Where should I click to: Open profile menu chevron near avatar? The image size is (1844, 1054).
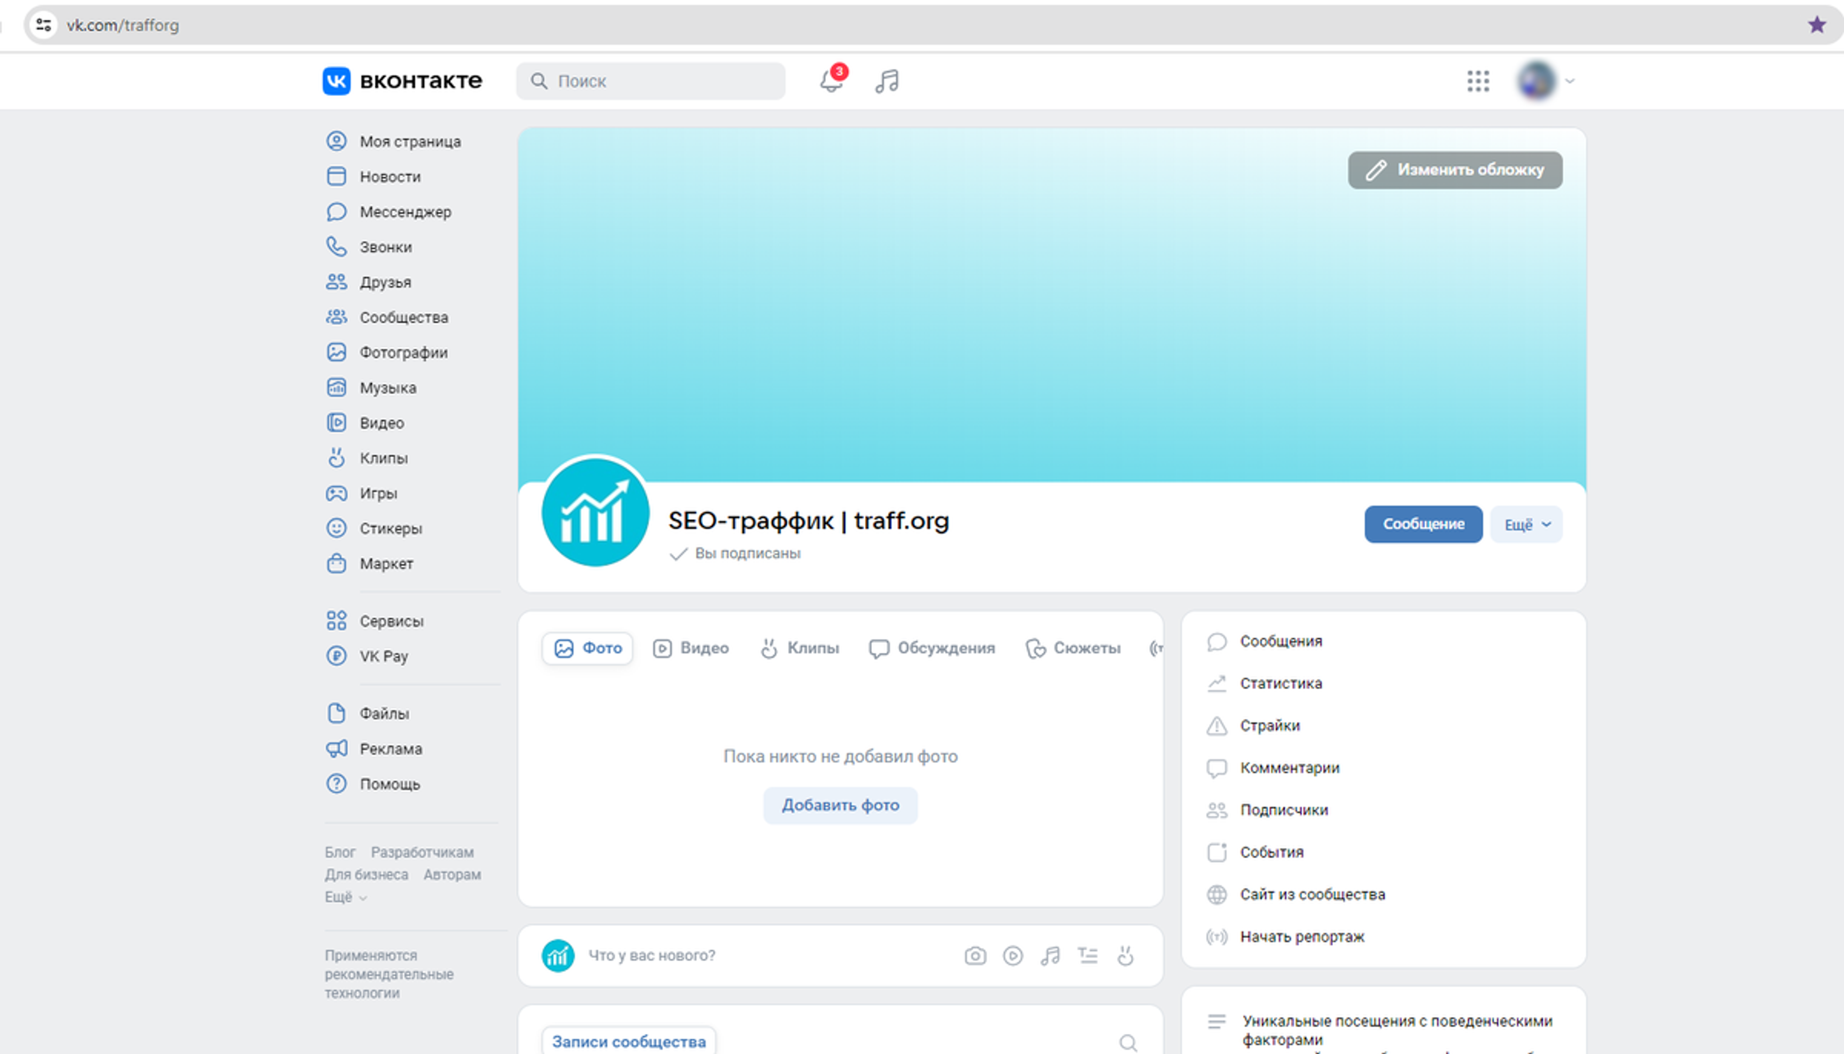tap(1569, 81)
